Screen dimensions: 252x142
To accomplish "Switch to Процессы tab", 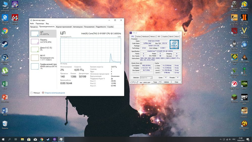I will (x=34, y=27).
